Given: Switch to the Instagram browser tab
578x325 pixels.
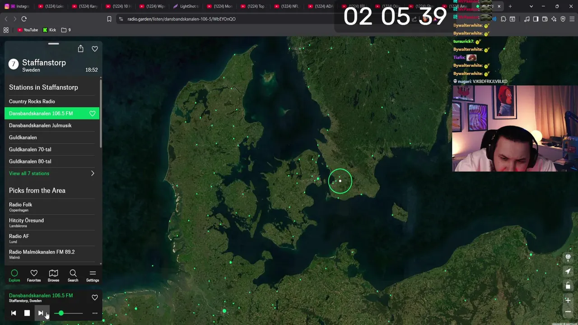Looking at the screenshot, I should click(17, 6).
